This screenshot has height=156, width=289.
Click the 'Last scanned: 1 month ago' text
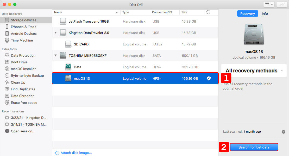click(x=242, y=132)
